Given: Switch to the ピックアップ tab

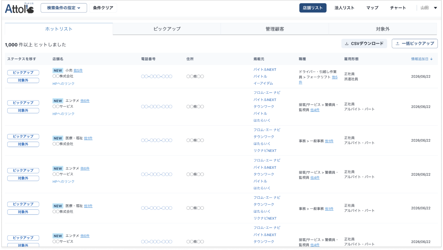Looking at the screenshot, I should point(167,29).
